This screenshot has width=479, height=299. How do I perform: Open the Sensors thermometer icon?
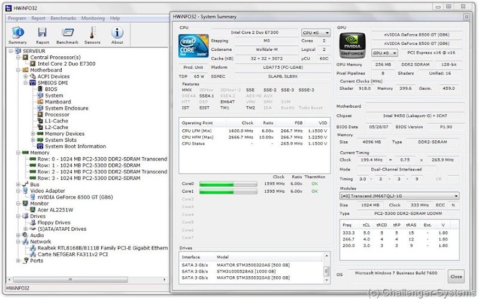pos(92,35)
